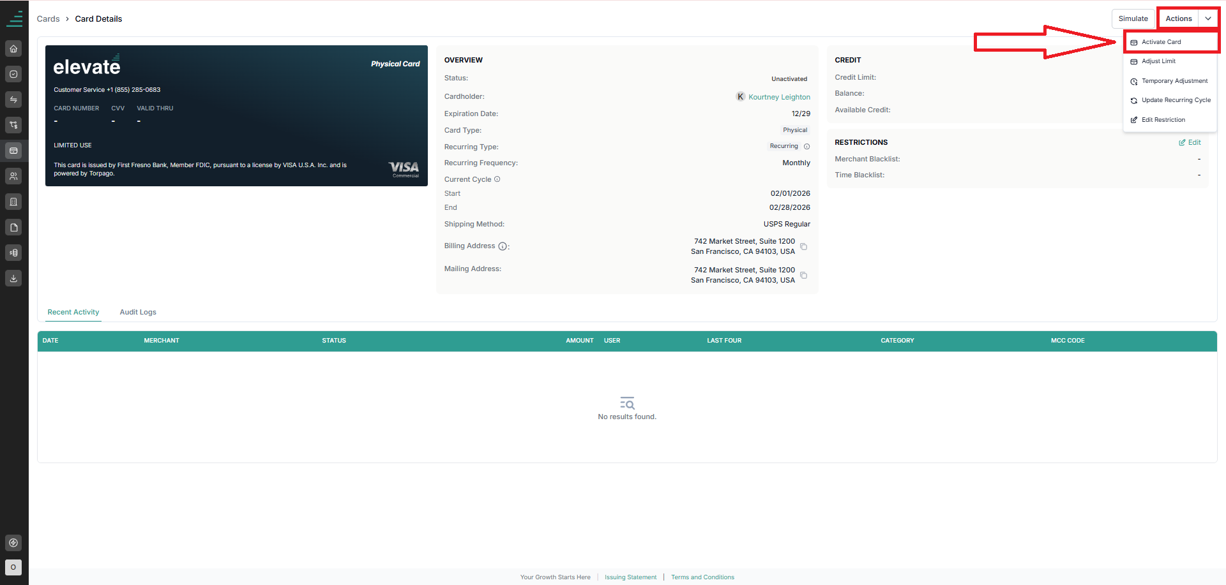Open the users icon in sidebar
Viewport: 1226px width, 585px height.
[x=13, y=176]
